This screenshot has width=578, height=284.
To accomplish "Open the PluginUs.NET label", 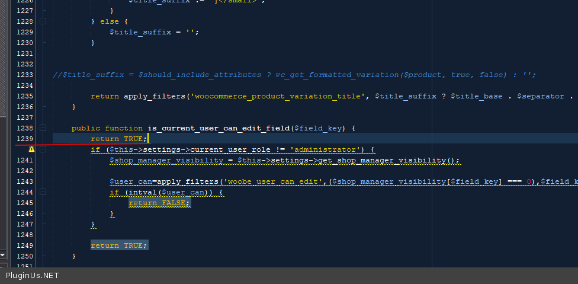I will pos(33,276).
